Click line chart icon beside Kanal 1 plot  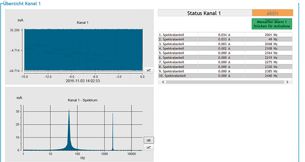point(149,70)
